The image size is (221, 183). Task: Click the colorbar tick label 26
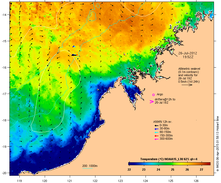pos(187,170)
